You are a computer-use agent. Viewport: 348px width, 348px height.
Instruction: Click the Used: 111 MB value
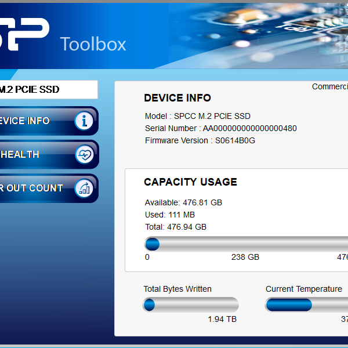(170, 215)
